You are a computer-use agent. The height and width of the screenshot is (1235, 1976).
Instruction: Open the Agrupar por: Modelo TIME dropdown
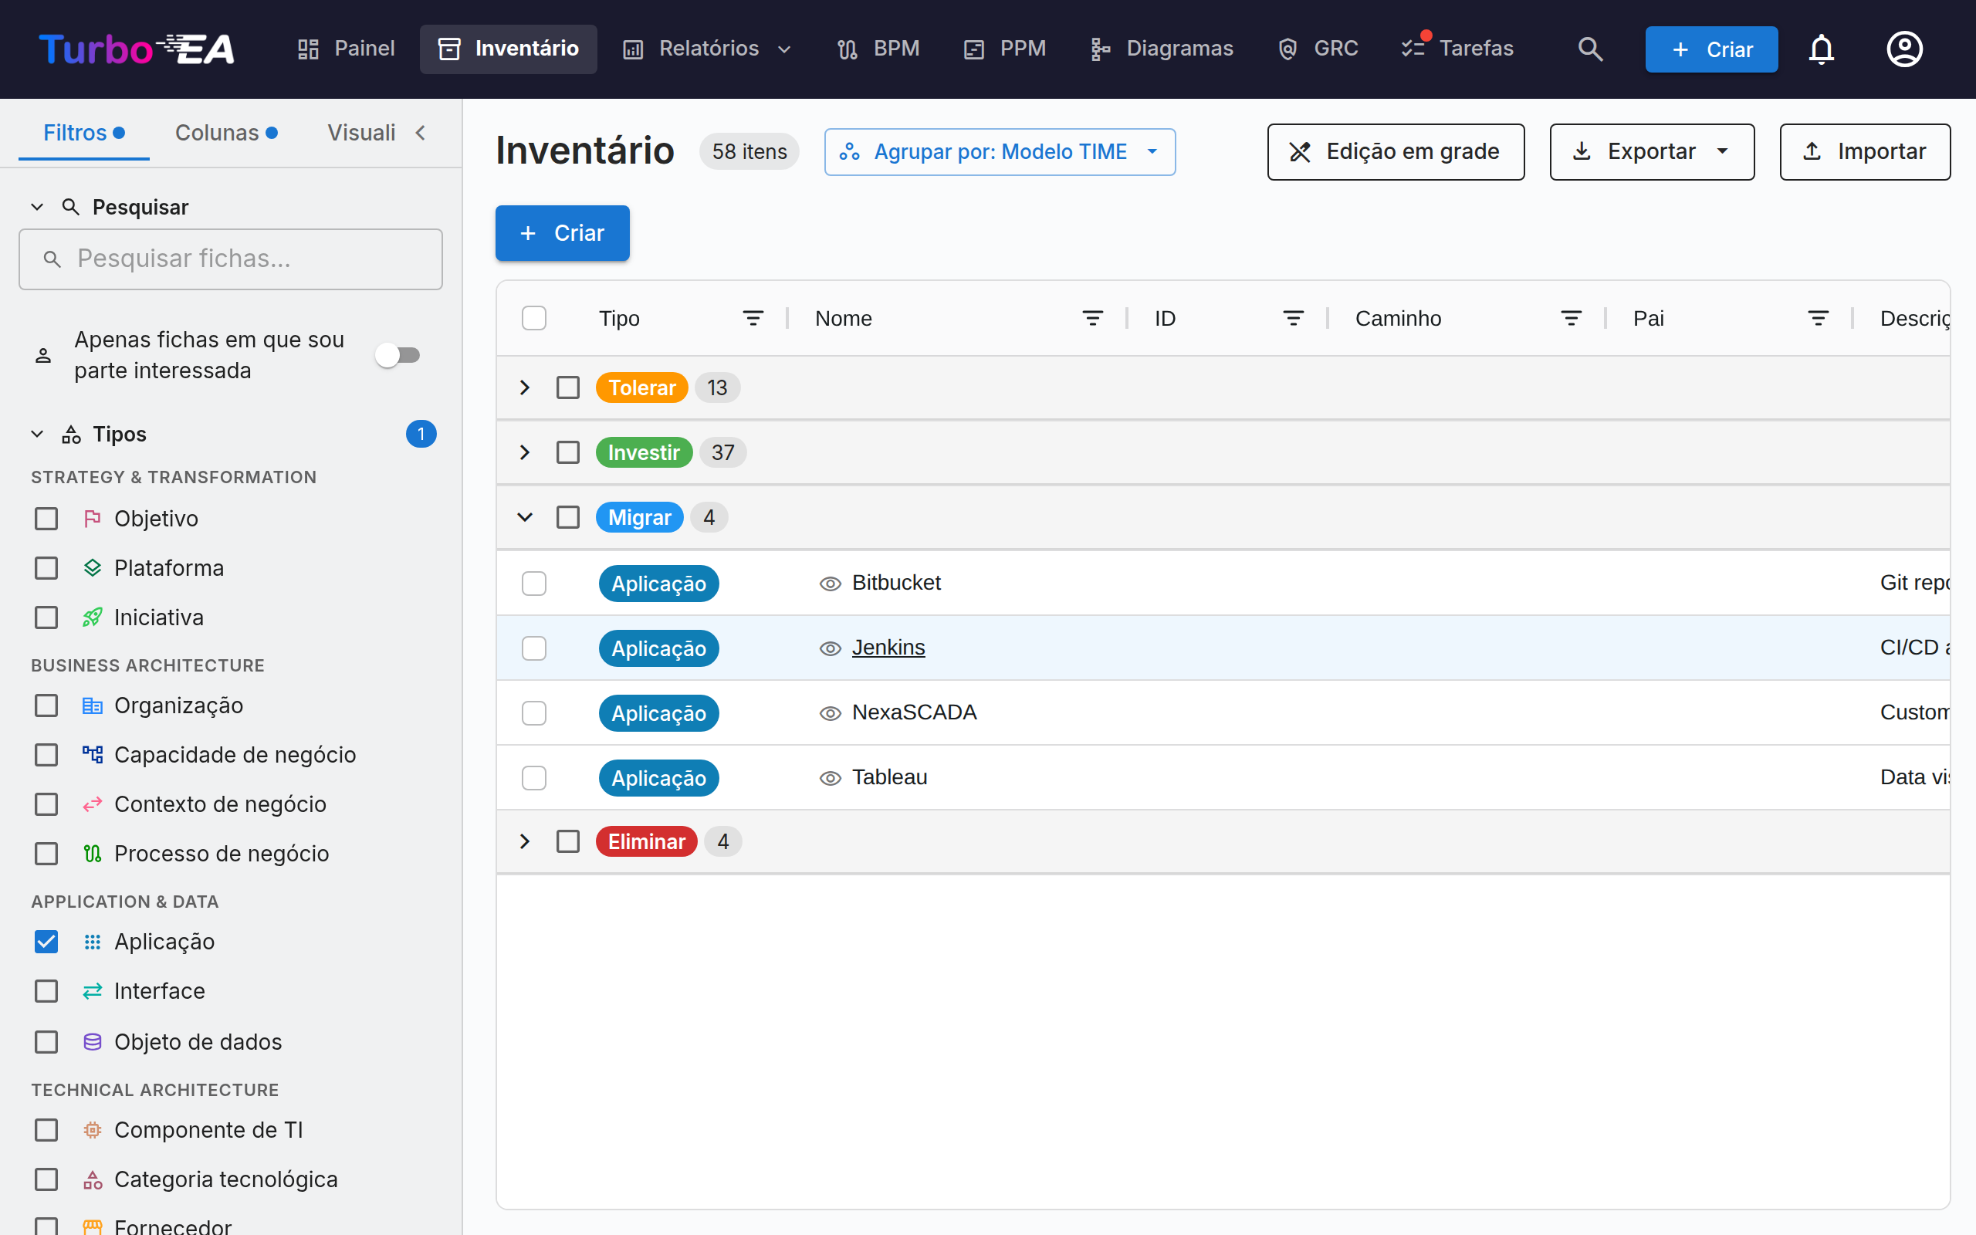click(1000, 152)
